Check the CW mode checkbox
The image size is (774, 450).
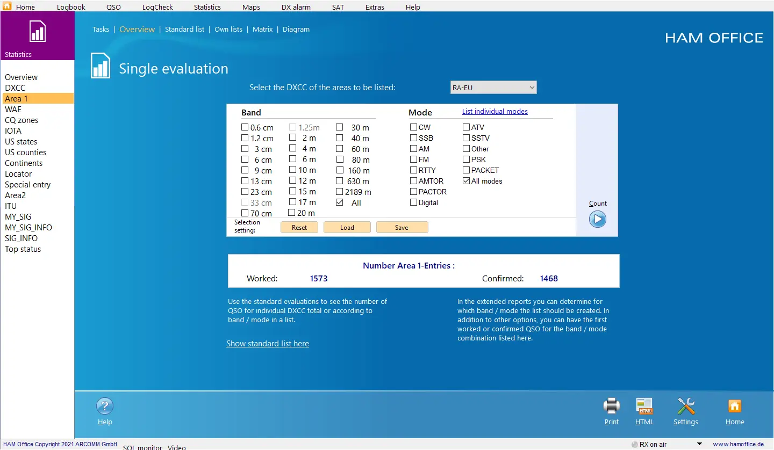[413, 127]
